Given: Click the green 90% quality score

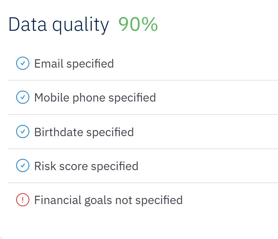Looking at the screenshot, I should click(x=138, y=24).
